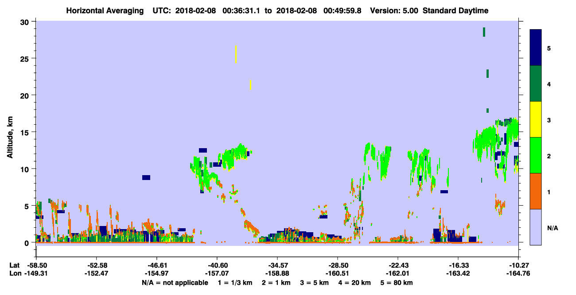Click latitude value -16.33
576x295 pixels.
(458, 265)
